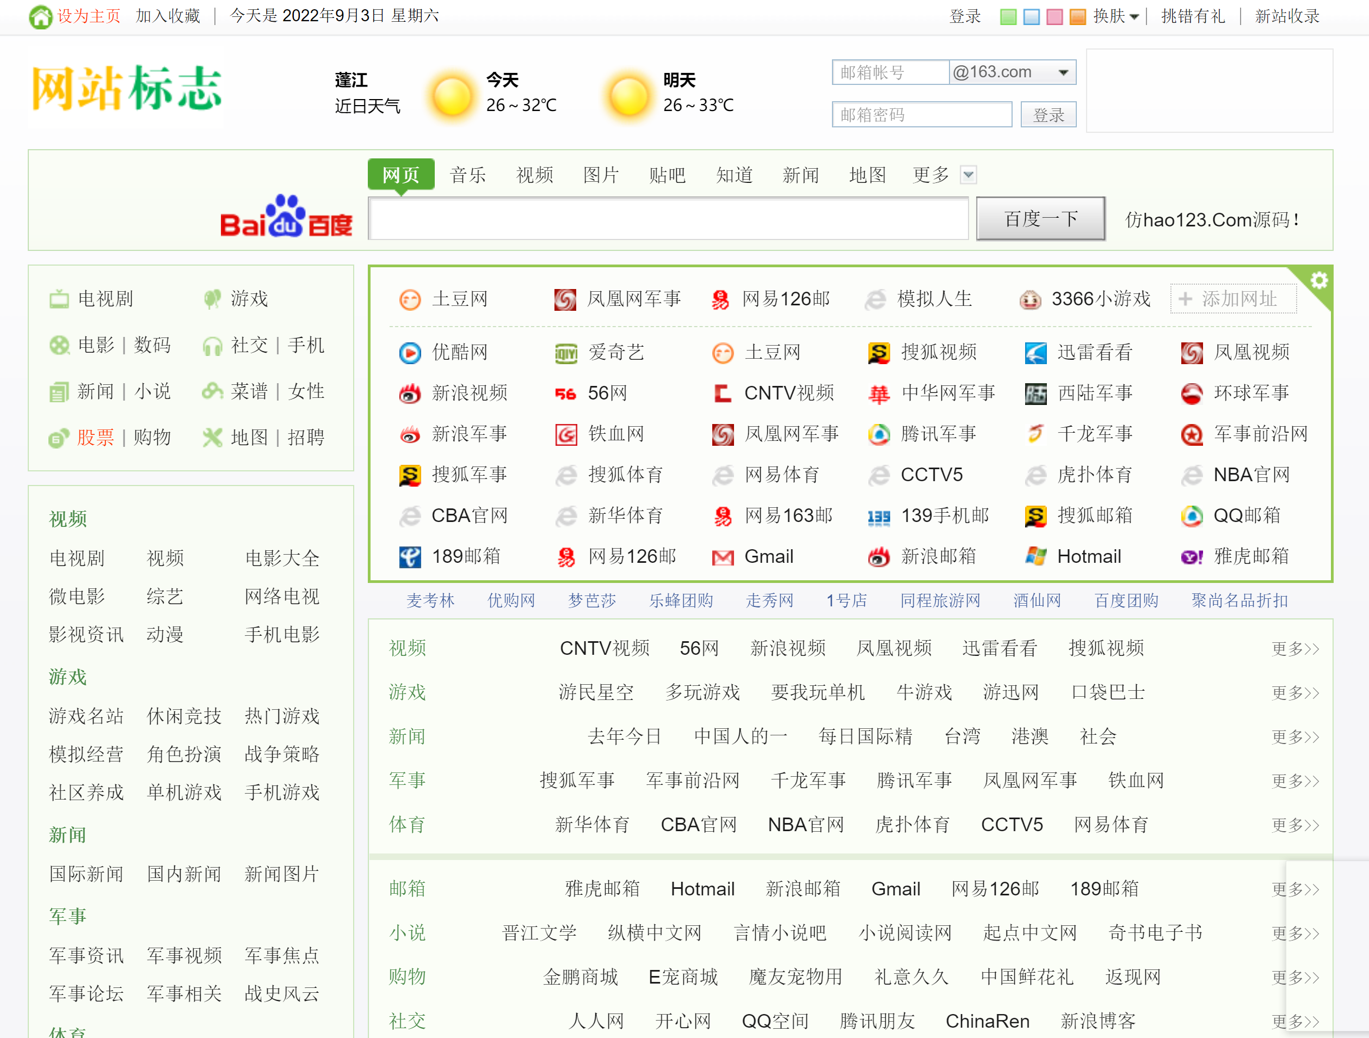This screenshot has width=1369, height=1038.
Task: Click the 3366小游戏 face icon
Action: [x=1030, y=299]
